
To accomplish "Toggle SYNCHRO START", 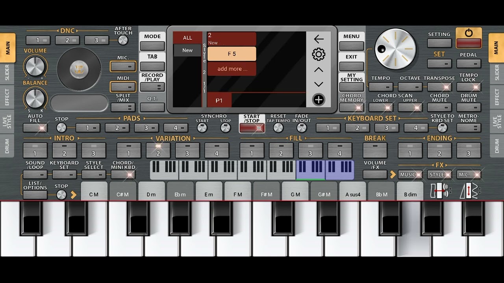I will coord(202,128).
